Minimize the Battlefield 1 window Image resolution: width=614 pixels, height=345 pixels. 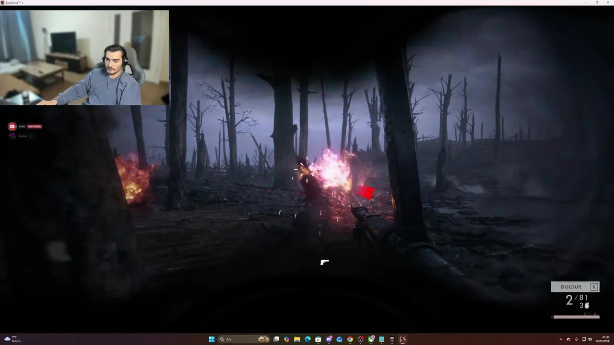pyautogui.click(x=586, y=2)
